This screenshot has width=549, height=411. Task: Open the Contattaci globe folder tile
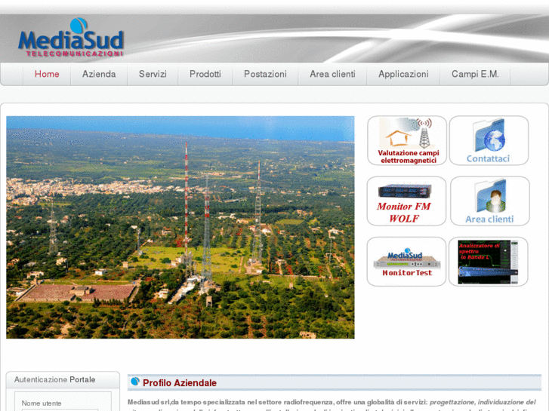click(x=489, y=140)
